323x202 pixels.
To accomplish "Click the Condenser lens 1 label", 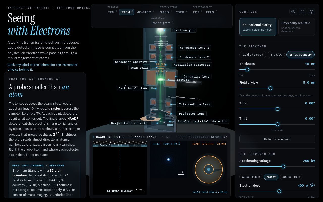I will pyautogui.click(x=194, y=48).
